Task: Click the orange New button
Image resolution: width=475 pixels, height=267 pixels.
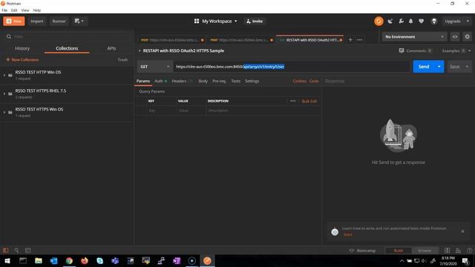Action: [14, 22]
